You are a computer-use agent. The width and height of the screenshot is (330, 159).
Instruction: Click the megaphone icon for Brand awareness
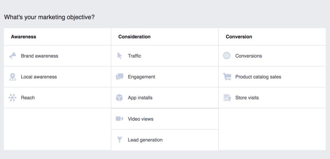point(13,56)
